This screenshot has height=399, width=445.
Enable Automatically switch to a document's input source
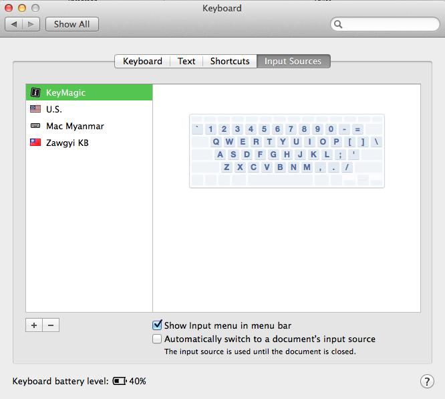[x=157, y=339]
